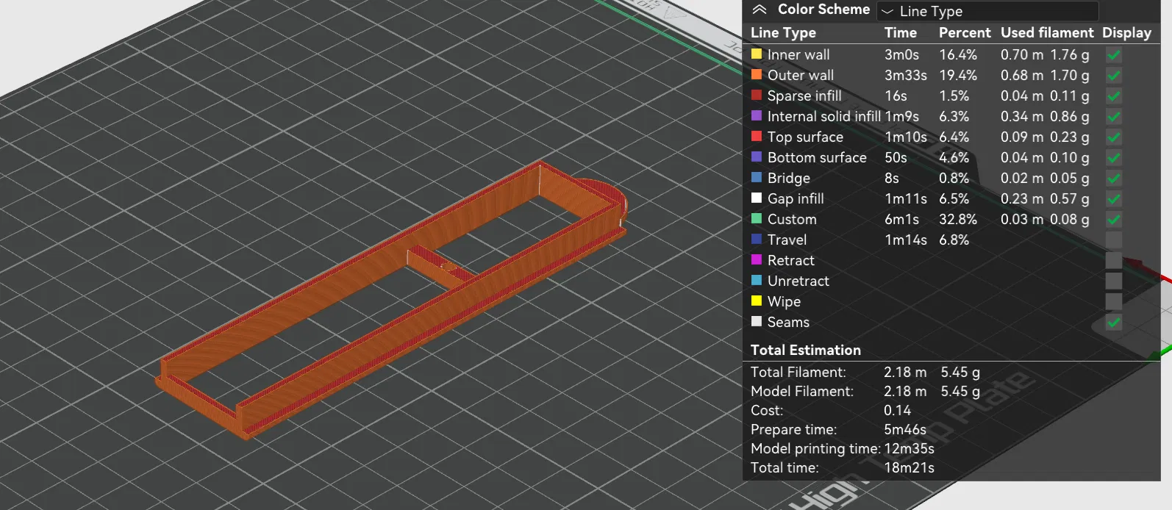Select the Bottom surface row label
The height and width of the screenshot is (510, 1172).
pos(817,158)
